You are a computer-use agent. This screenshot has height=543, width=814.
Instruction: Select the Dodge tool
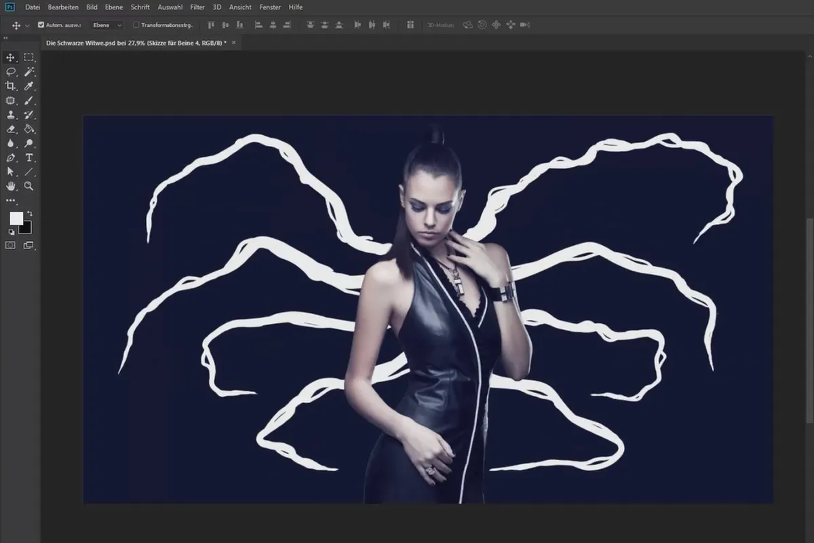click(x=29, y=143)
